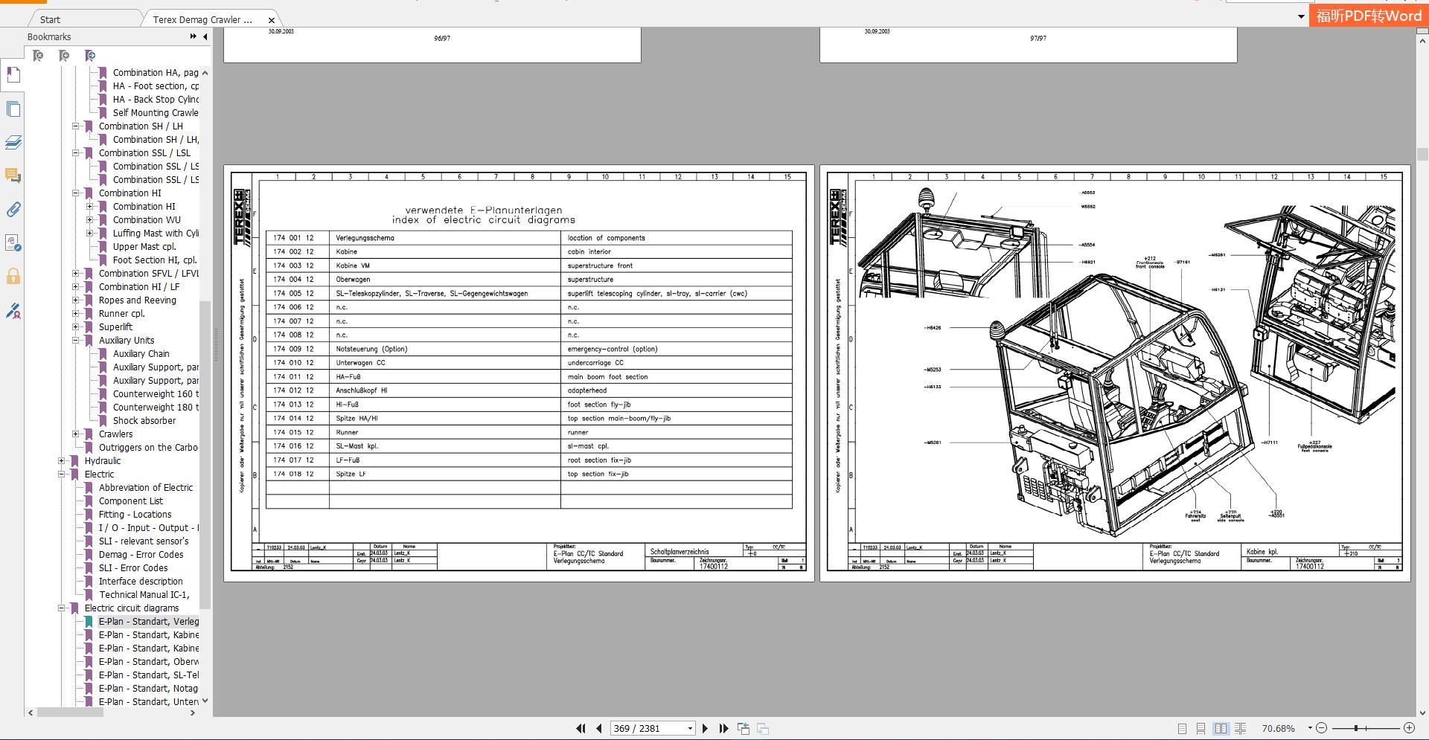Open the sign document pen icon
1429x740 pixels.
[x=13, y=311]
